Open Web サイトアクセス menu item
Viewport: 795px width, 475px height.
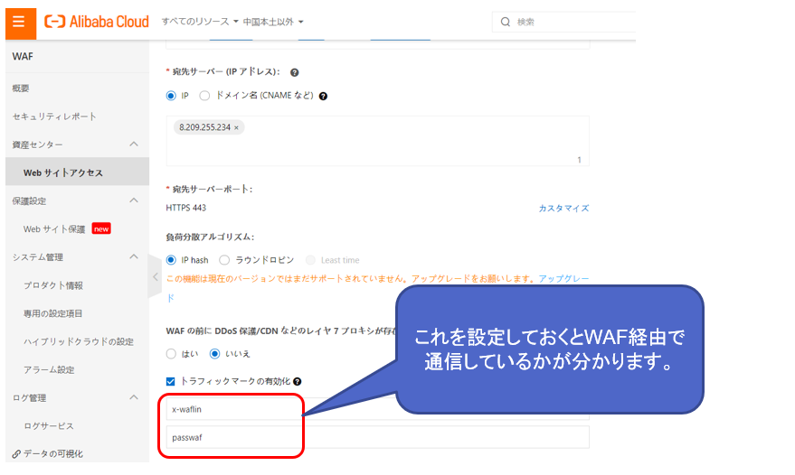click(x=77, y=172)
